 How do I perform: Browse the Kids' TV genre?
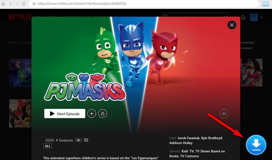click(188, 151)
